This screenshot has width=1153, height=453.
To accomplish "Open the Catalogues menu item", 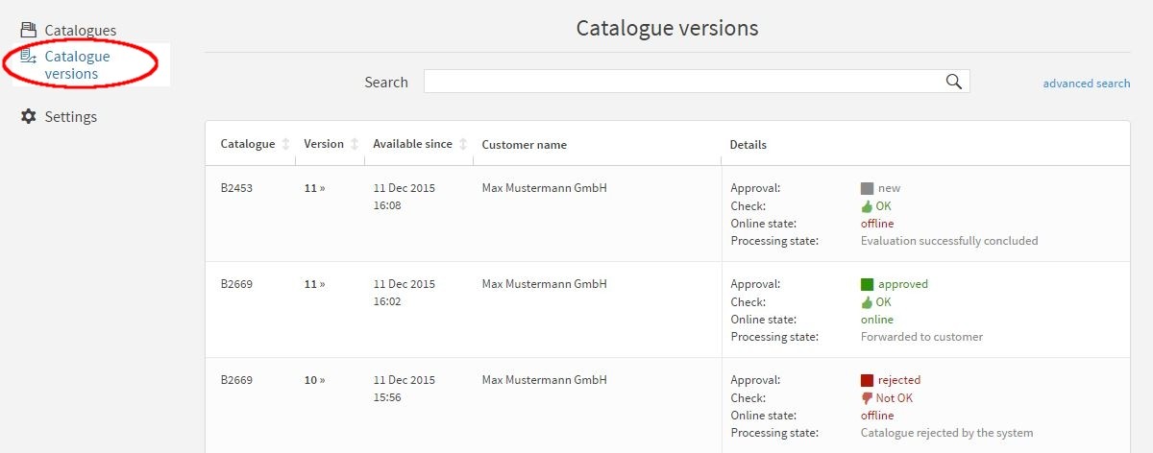I will point(81,30).
